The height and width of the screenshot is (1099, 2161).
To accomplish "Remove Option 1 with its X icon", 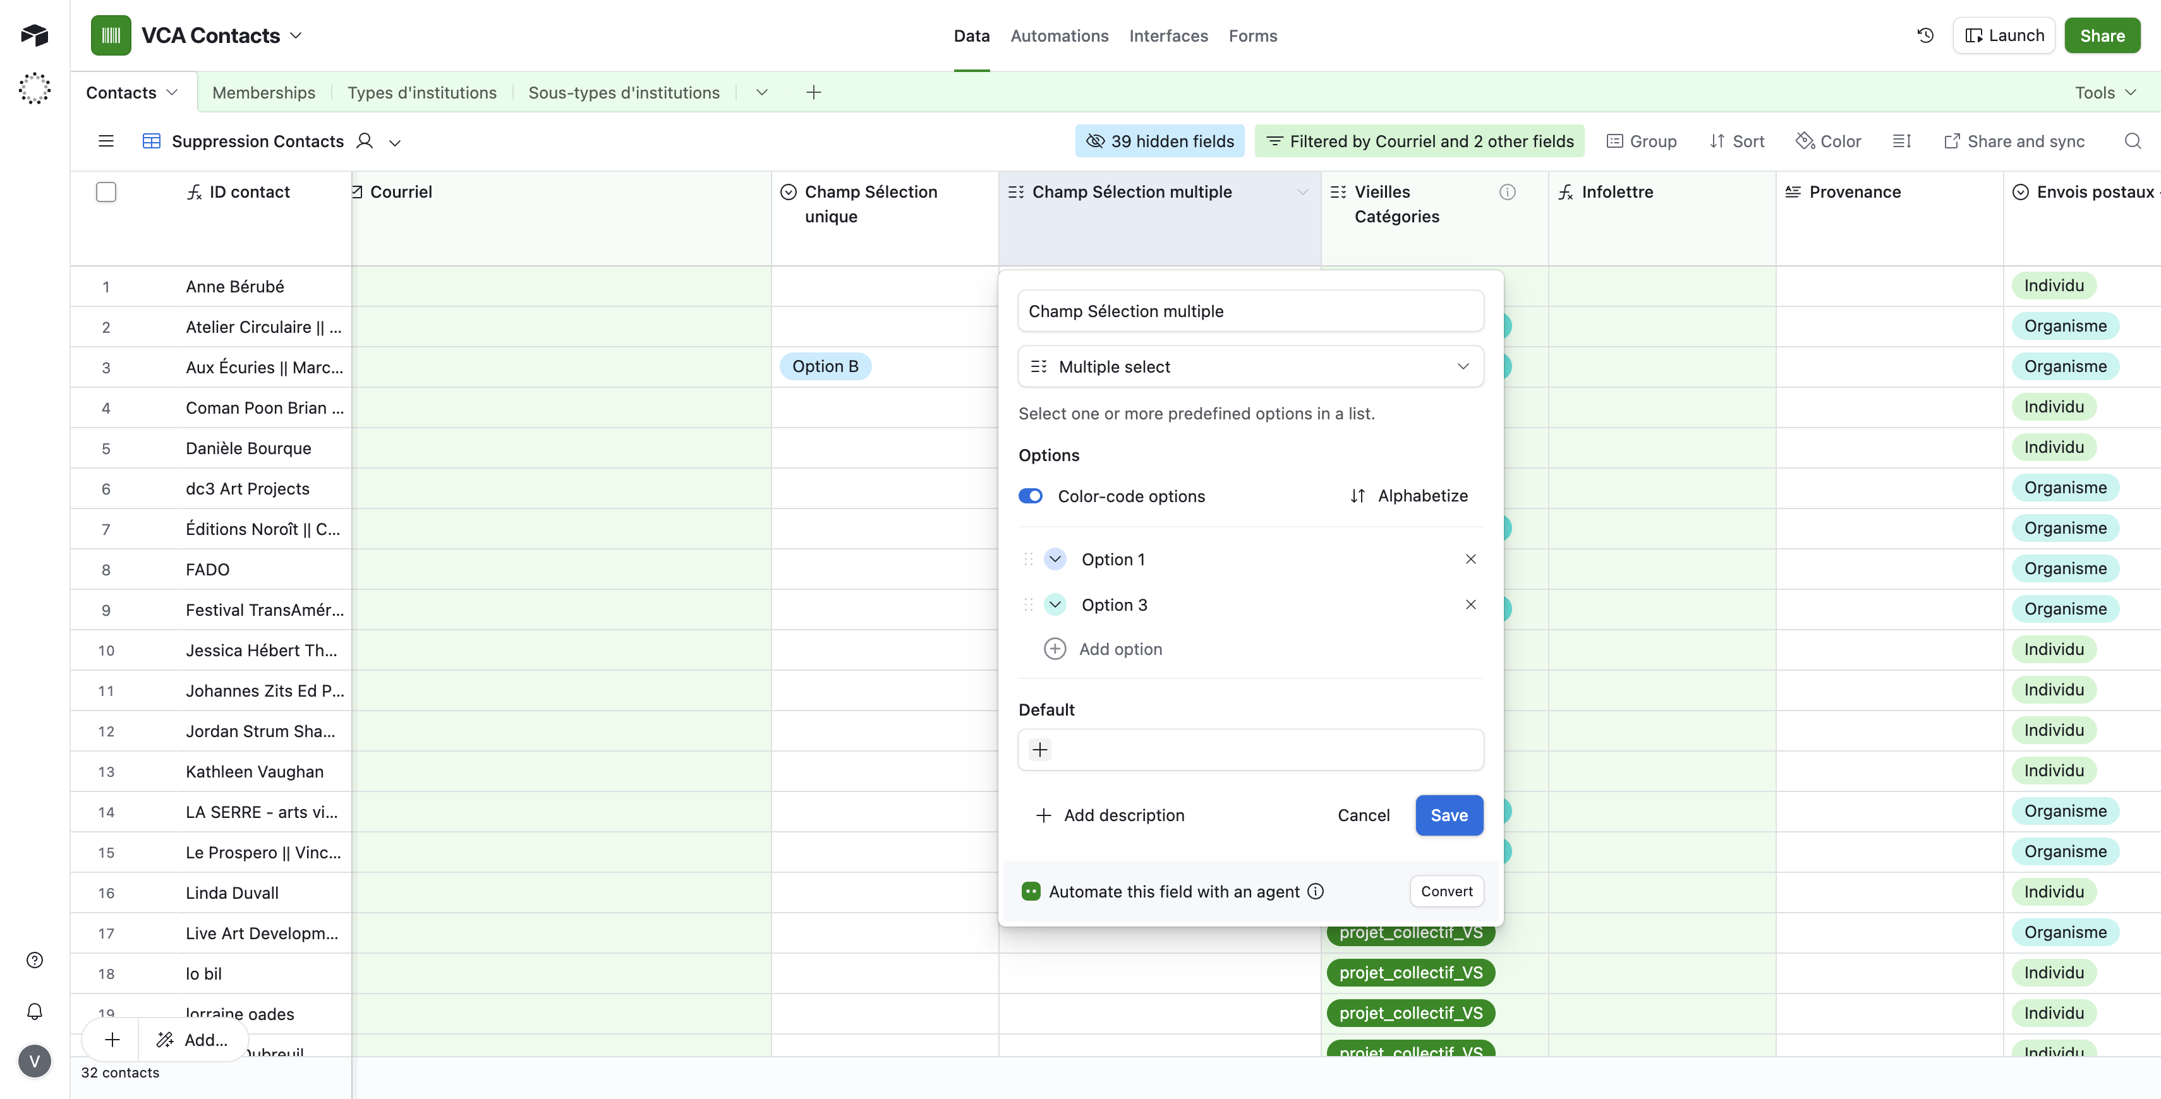I will pyautogui.click(x=1470, y=559).
